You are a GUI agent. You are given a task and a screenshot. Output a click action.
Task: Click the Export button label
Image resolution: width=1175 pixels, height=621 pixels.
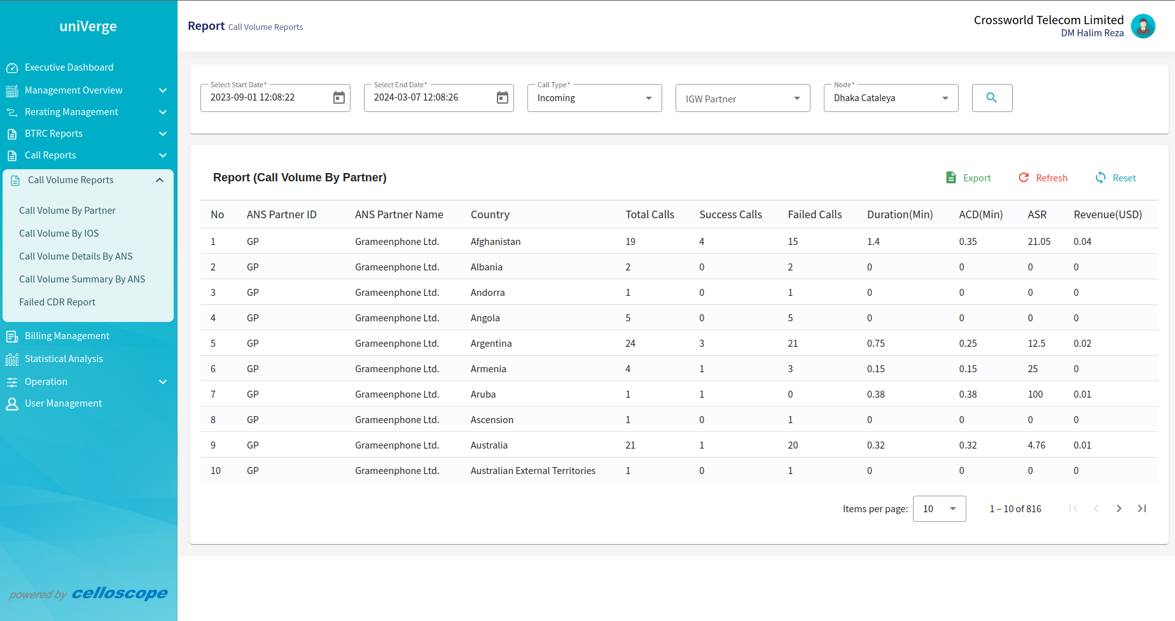[x=977, y=178]
